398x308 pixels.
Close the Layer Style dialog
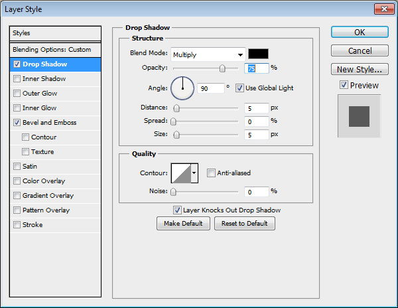(383, 10)
